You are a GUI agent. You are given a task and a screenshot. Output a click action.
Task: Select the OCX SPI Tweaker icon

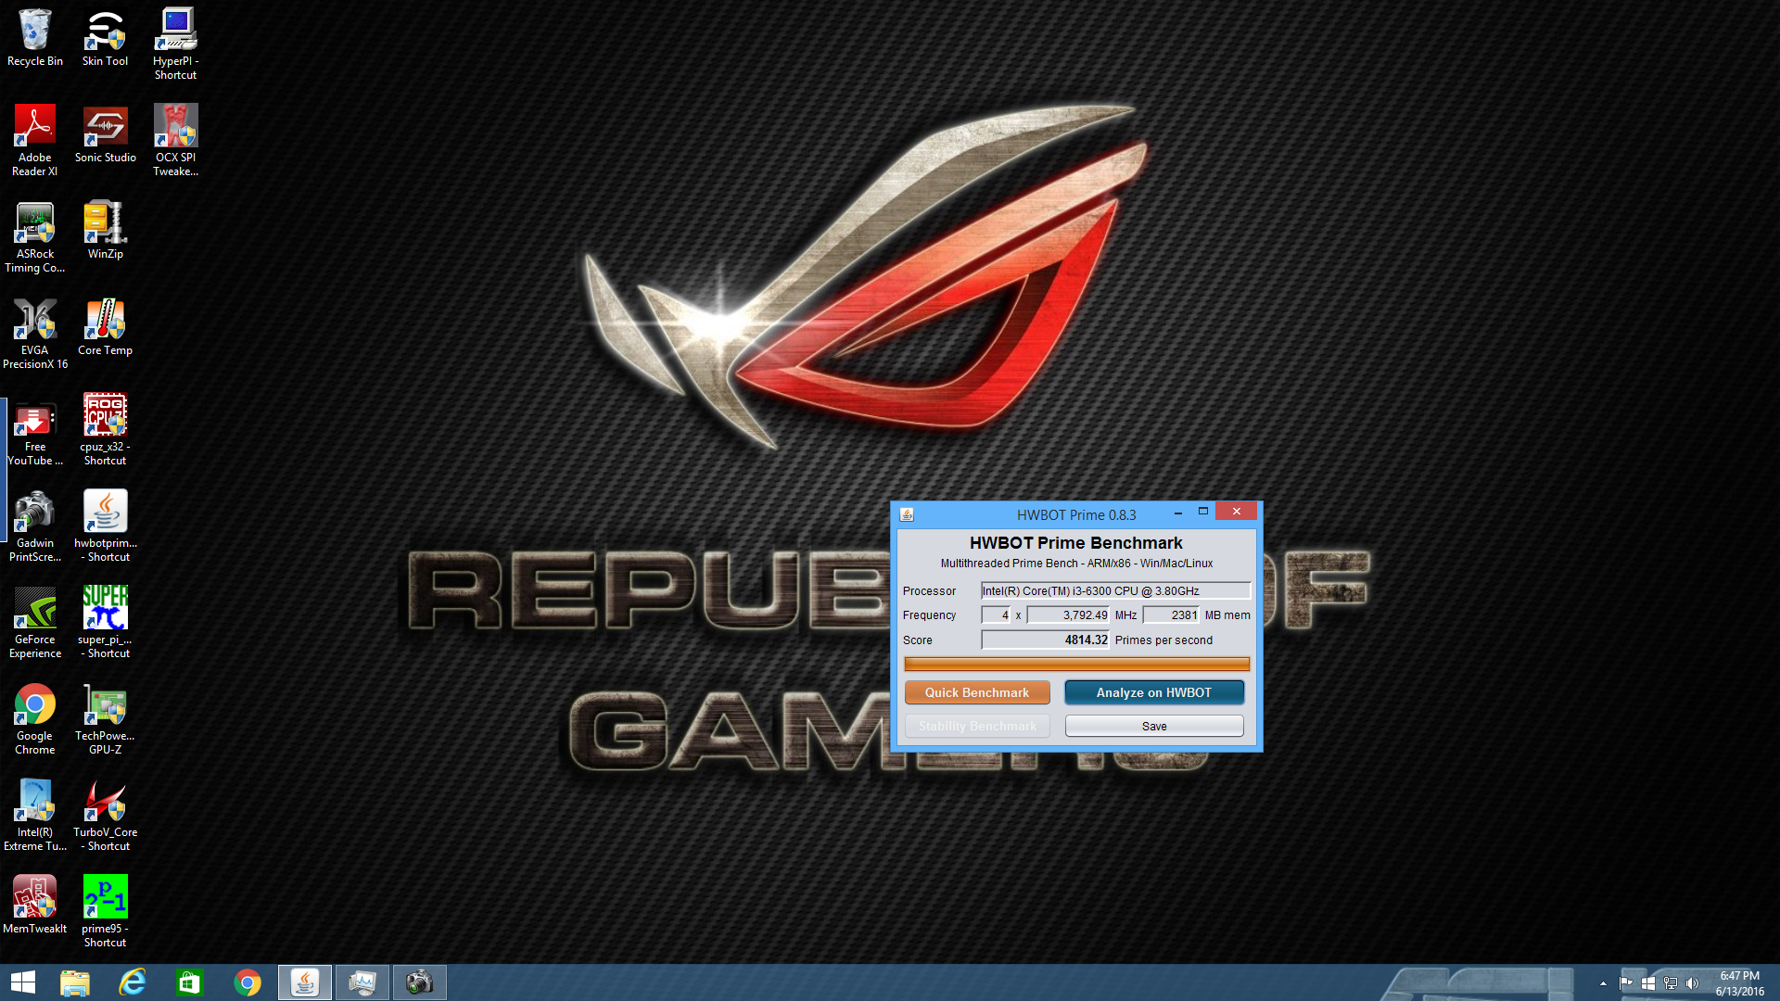click(175, 140)
